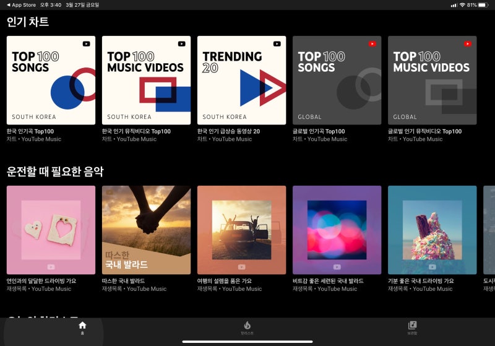Tap the iPad home indicator bar
Image resolution: width=495 pixels, height=346 pixels.
tap(247, 342)
